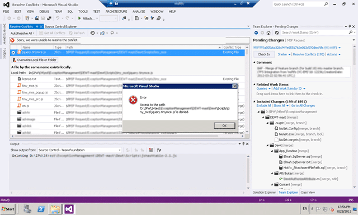Click the Quick Launch search box
The image size is (358, 215).
[300, 4]
